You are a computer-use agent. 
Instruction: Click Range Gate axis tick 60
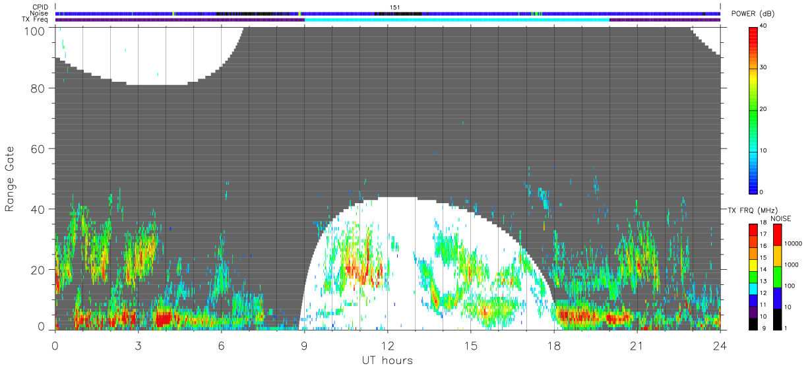[39, 149]
